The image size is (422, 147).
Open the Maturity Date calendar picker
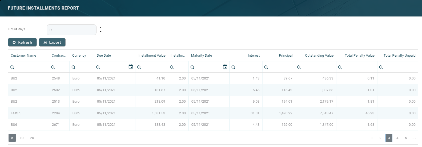click(x=225, y=67)
